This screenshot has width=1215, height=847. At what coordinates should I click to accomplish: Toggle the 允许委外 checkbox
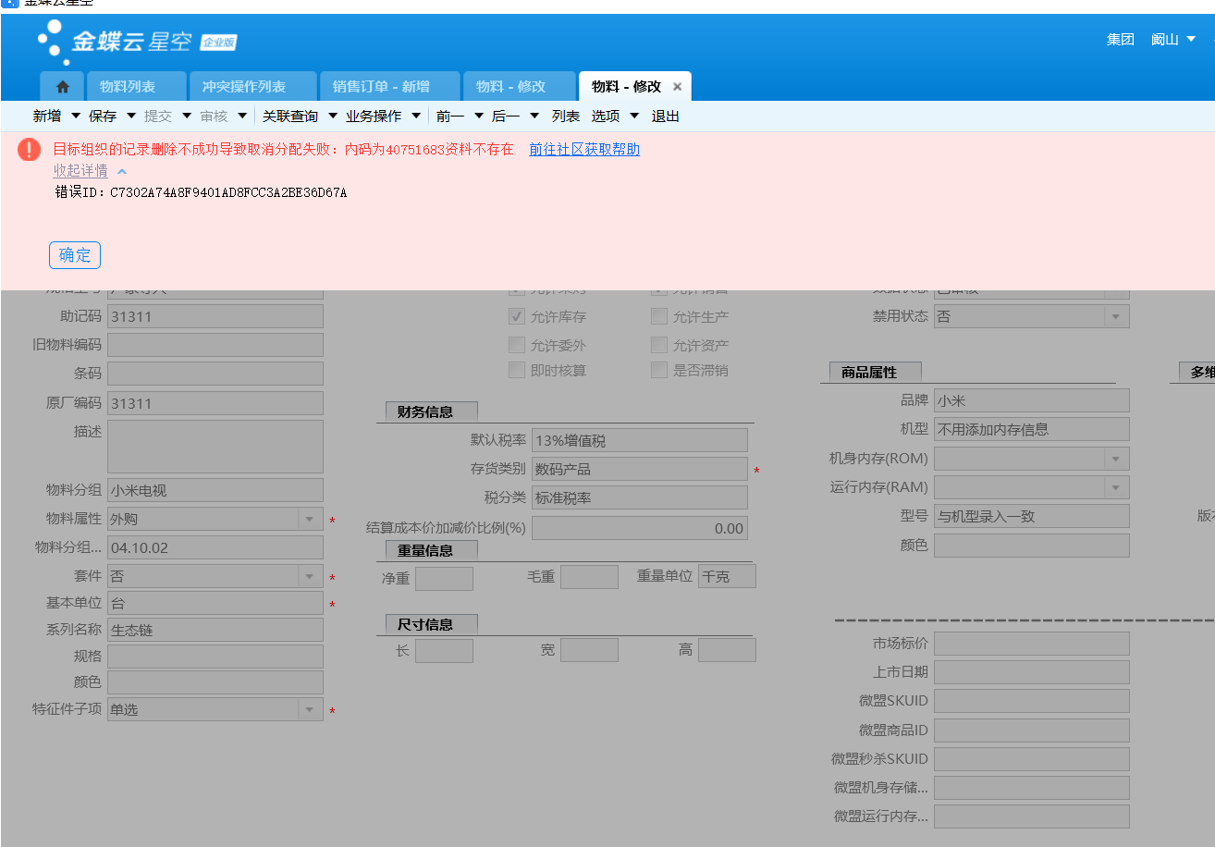click(517, 345)
